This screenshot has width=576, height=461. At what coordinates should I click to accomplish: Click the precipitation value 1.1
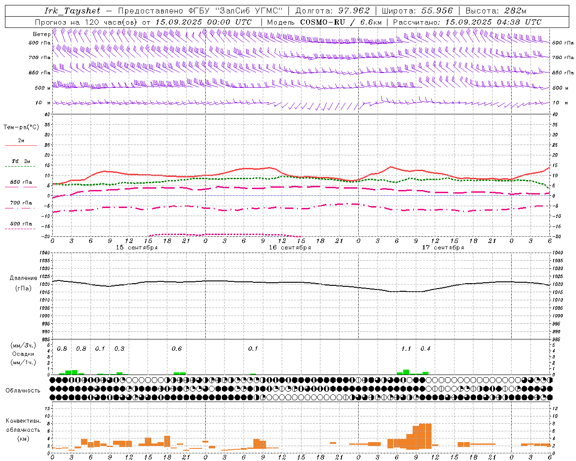point(406,349)
